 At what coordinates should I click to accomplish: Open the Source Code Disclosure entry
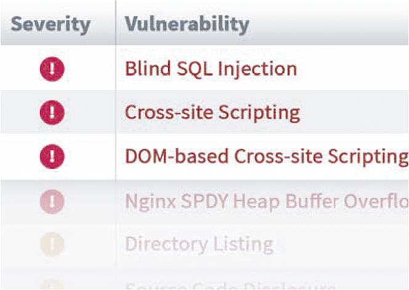coord(230,285)
